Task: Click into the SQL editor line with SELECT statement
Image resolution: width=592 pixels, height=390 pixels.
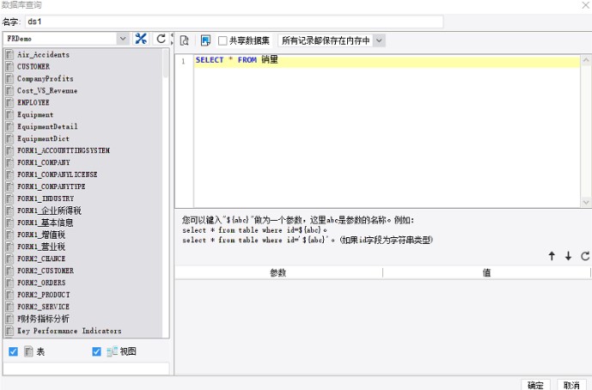Action: (x=387, y=60)
